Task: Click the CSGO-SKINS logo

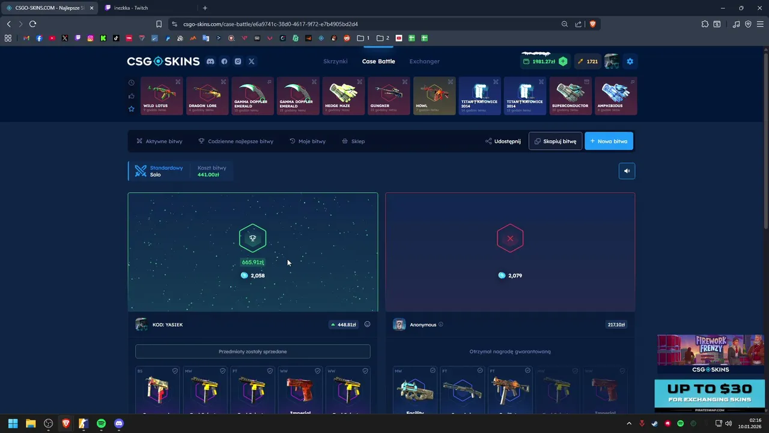Action: [163, 61]
